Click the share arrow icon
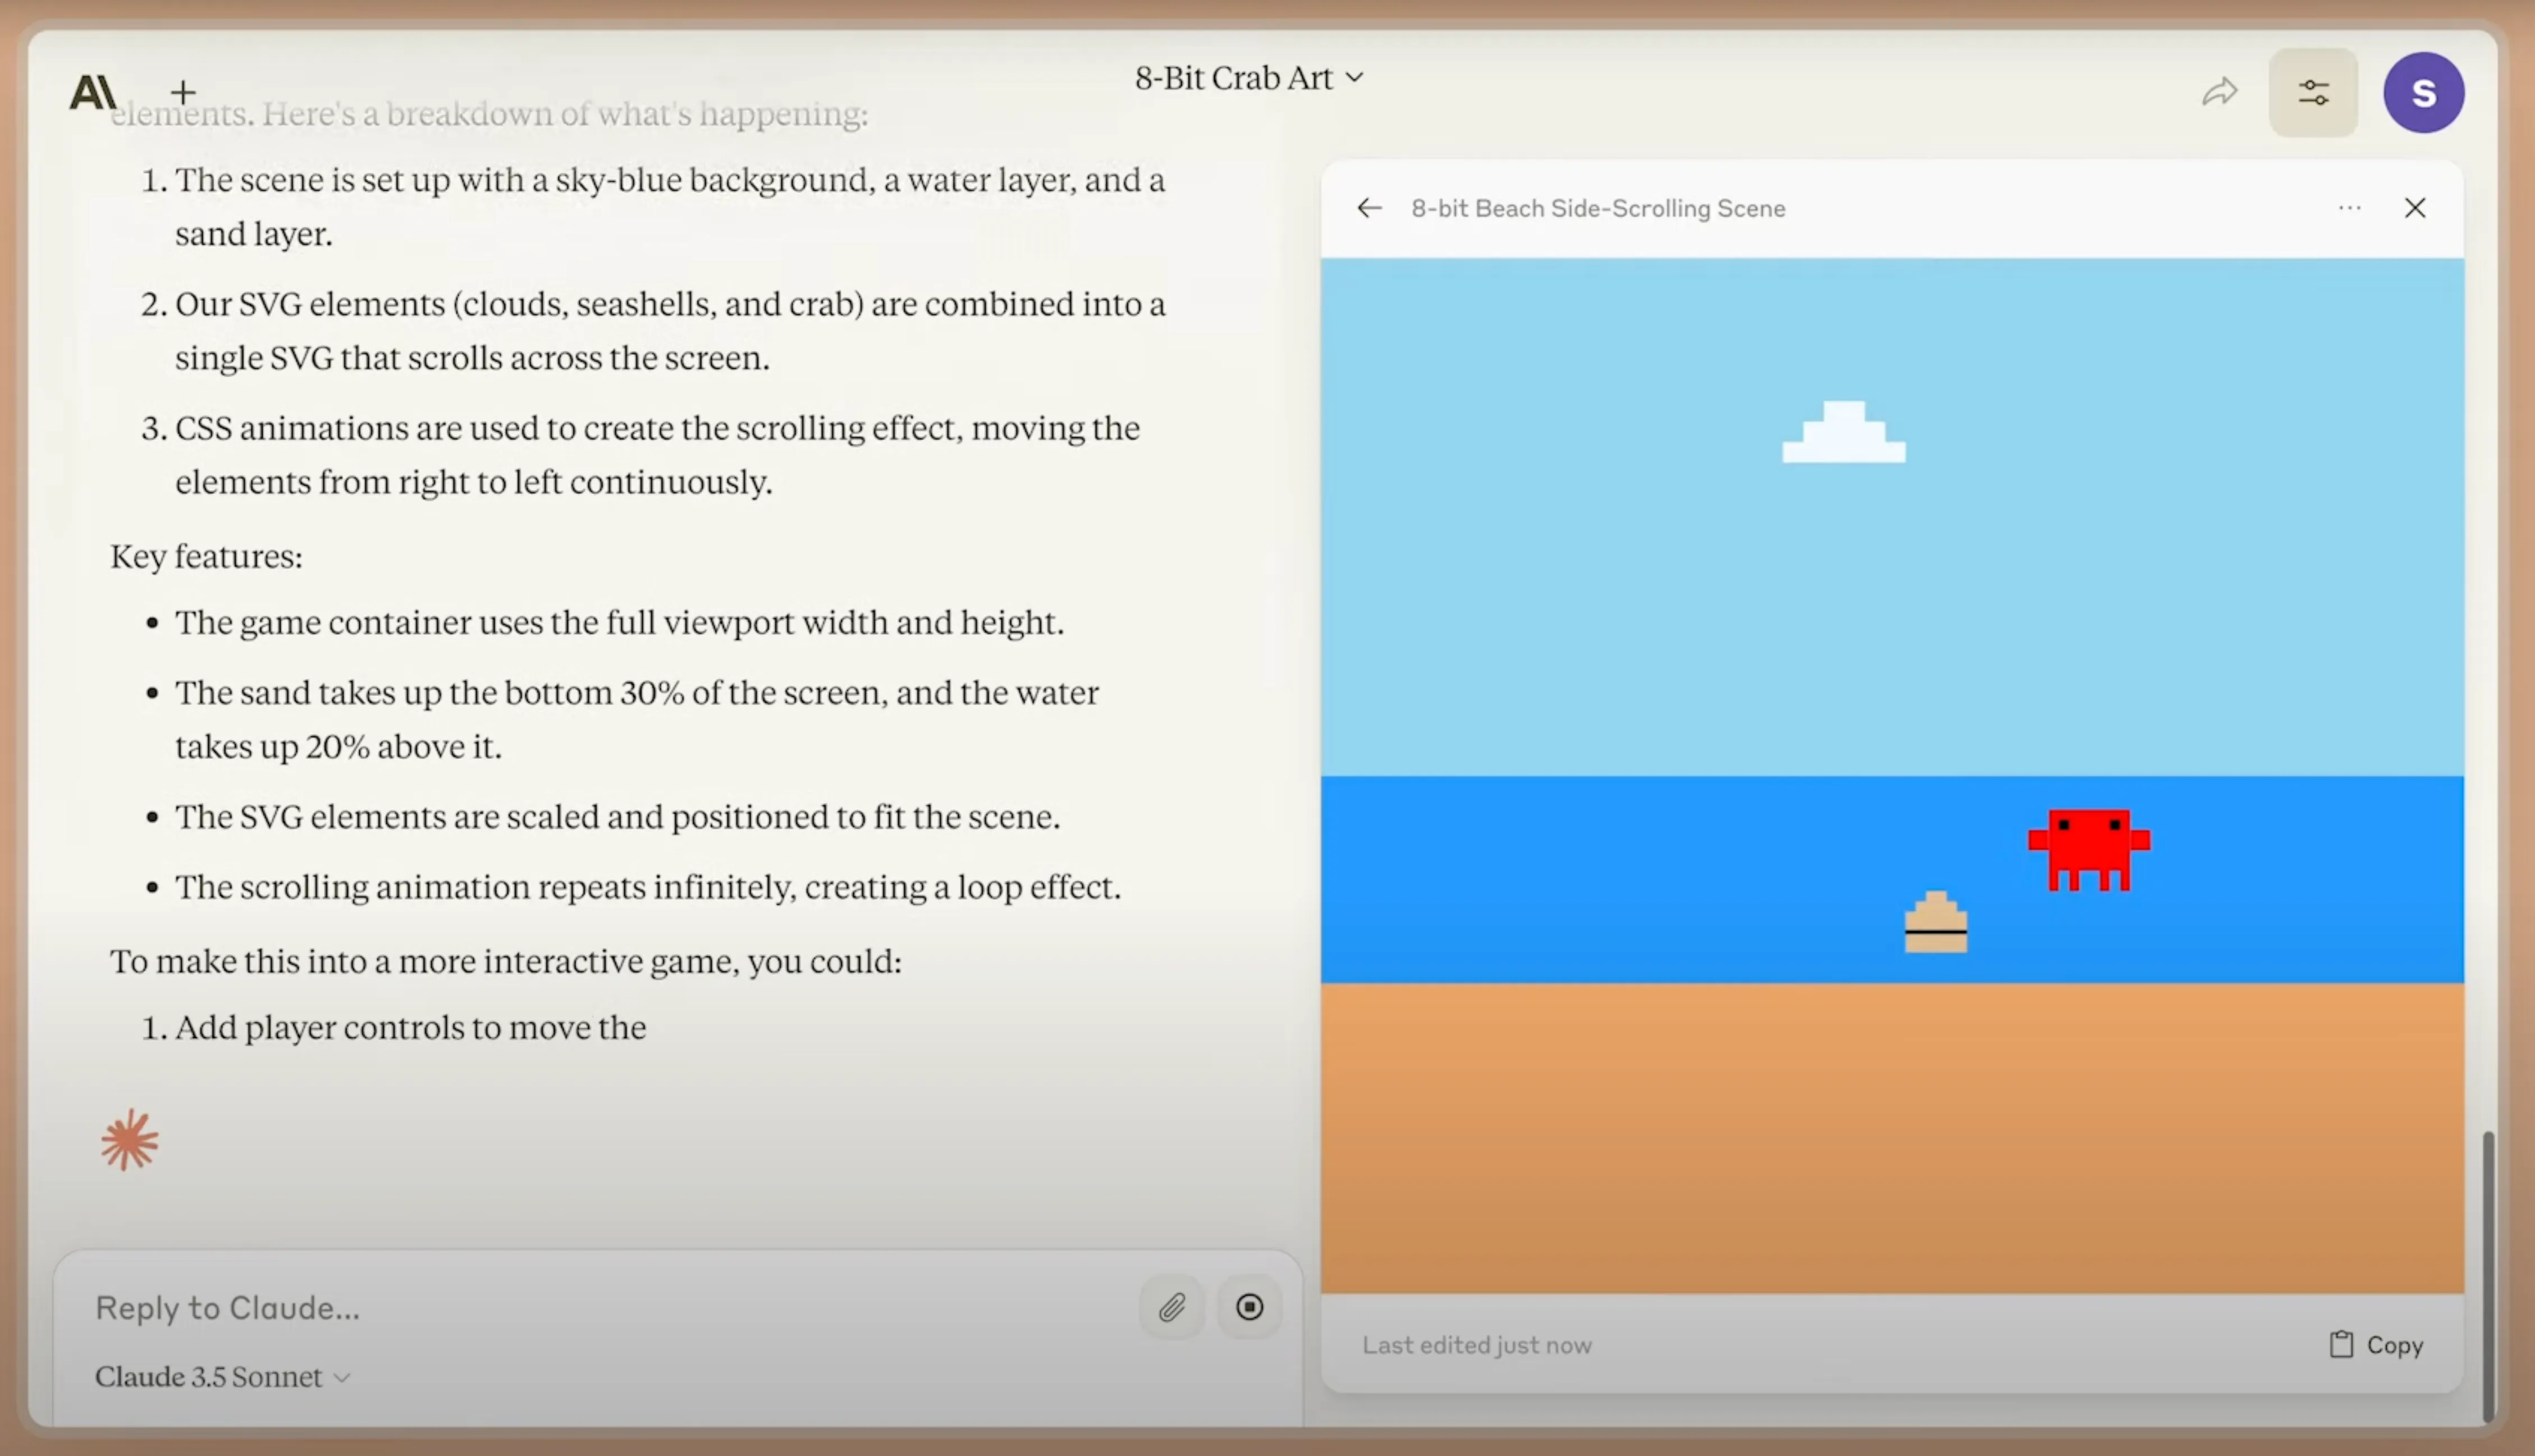2535x1456 pixels. [2219, 93]
